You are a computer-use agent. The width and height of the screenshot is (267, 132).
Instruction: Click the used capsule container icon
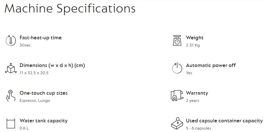click(177, 123)
